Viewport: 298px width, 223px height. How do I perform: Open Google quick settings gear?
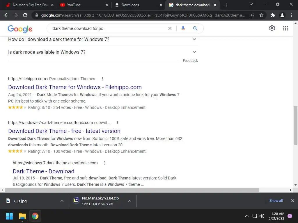(272, 28)
